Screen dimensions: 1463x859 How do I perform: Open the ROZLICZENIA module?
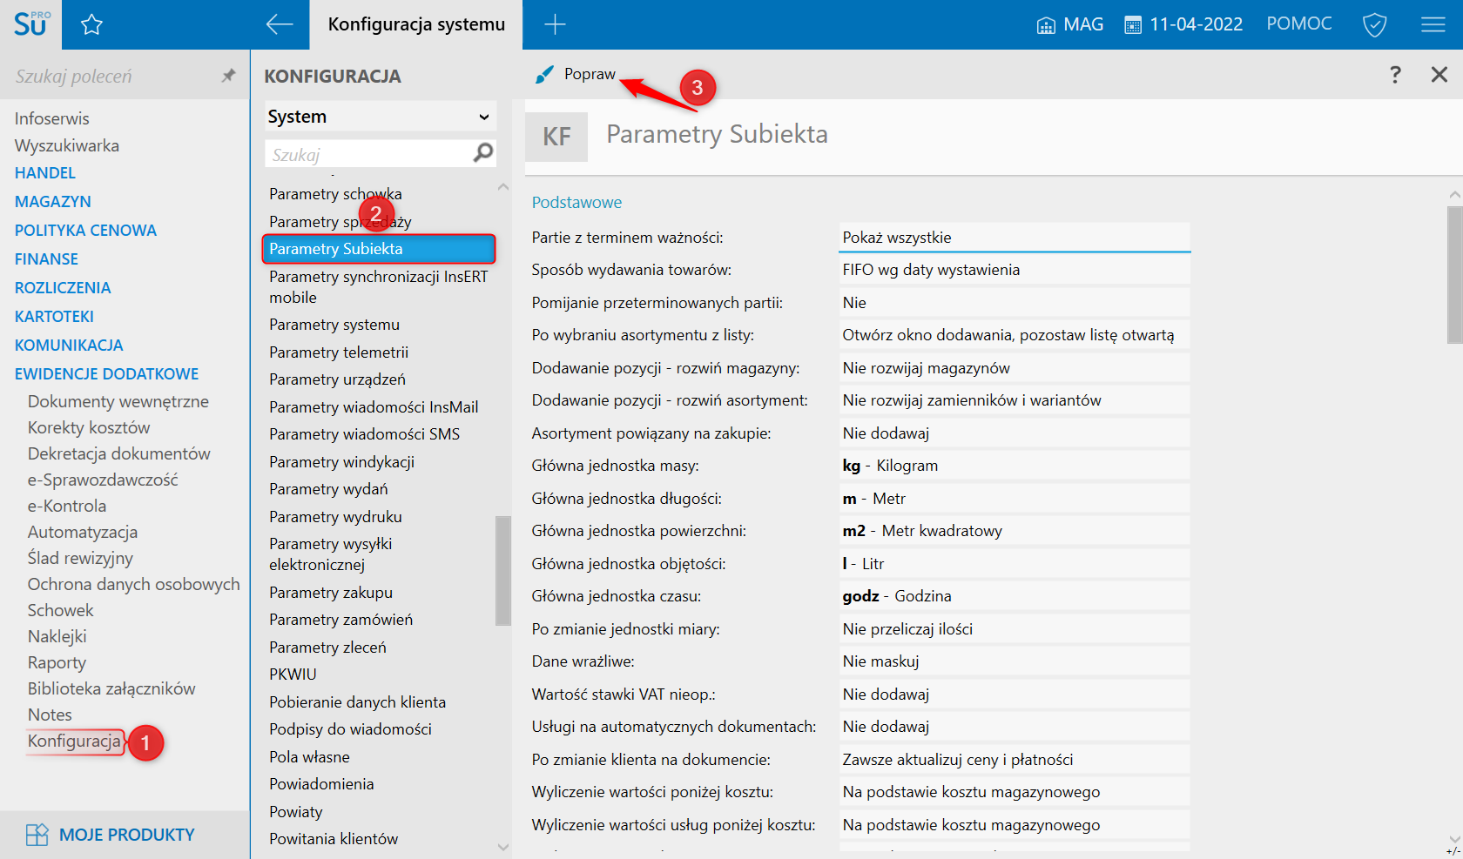point(63,288)
